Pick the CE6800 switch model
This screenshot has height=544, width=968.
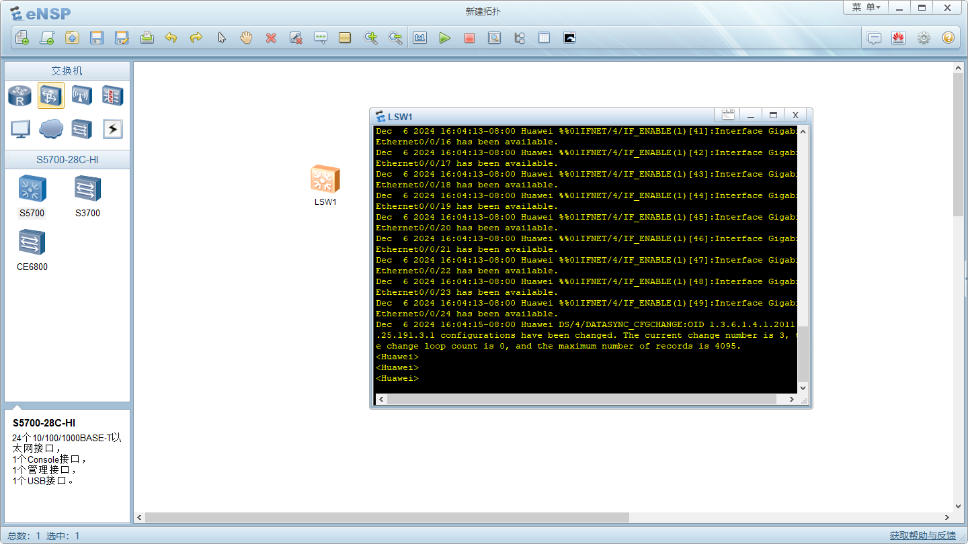tap(32, 243)
